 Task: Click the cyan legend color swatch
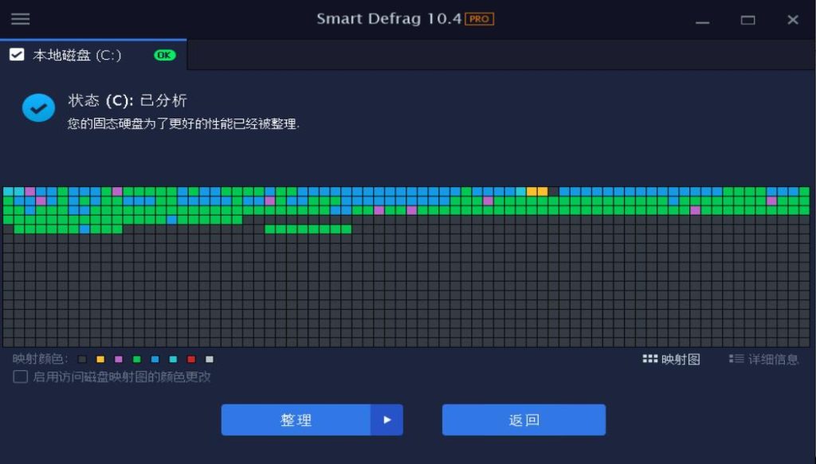[x=173, y=359]
